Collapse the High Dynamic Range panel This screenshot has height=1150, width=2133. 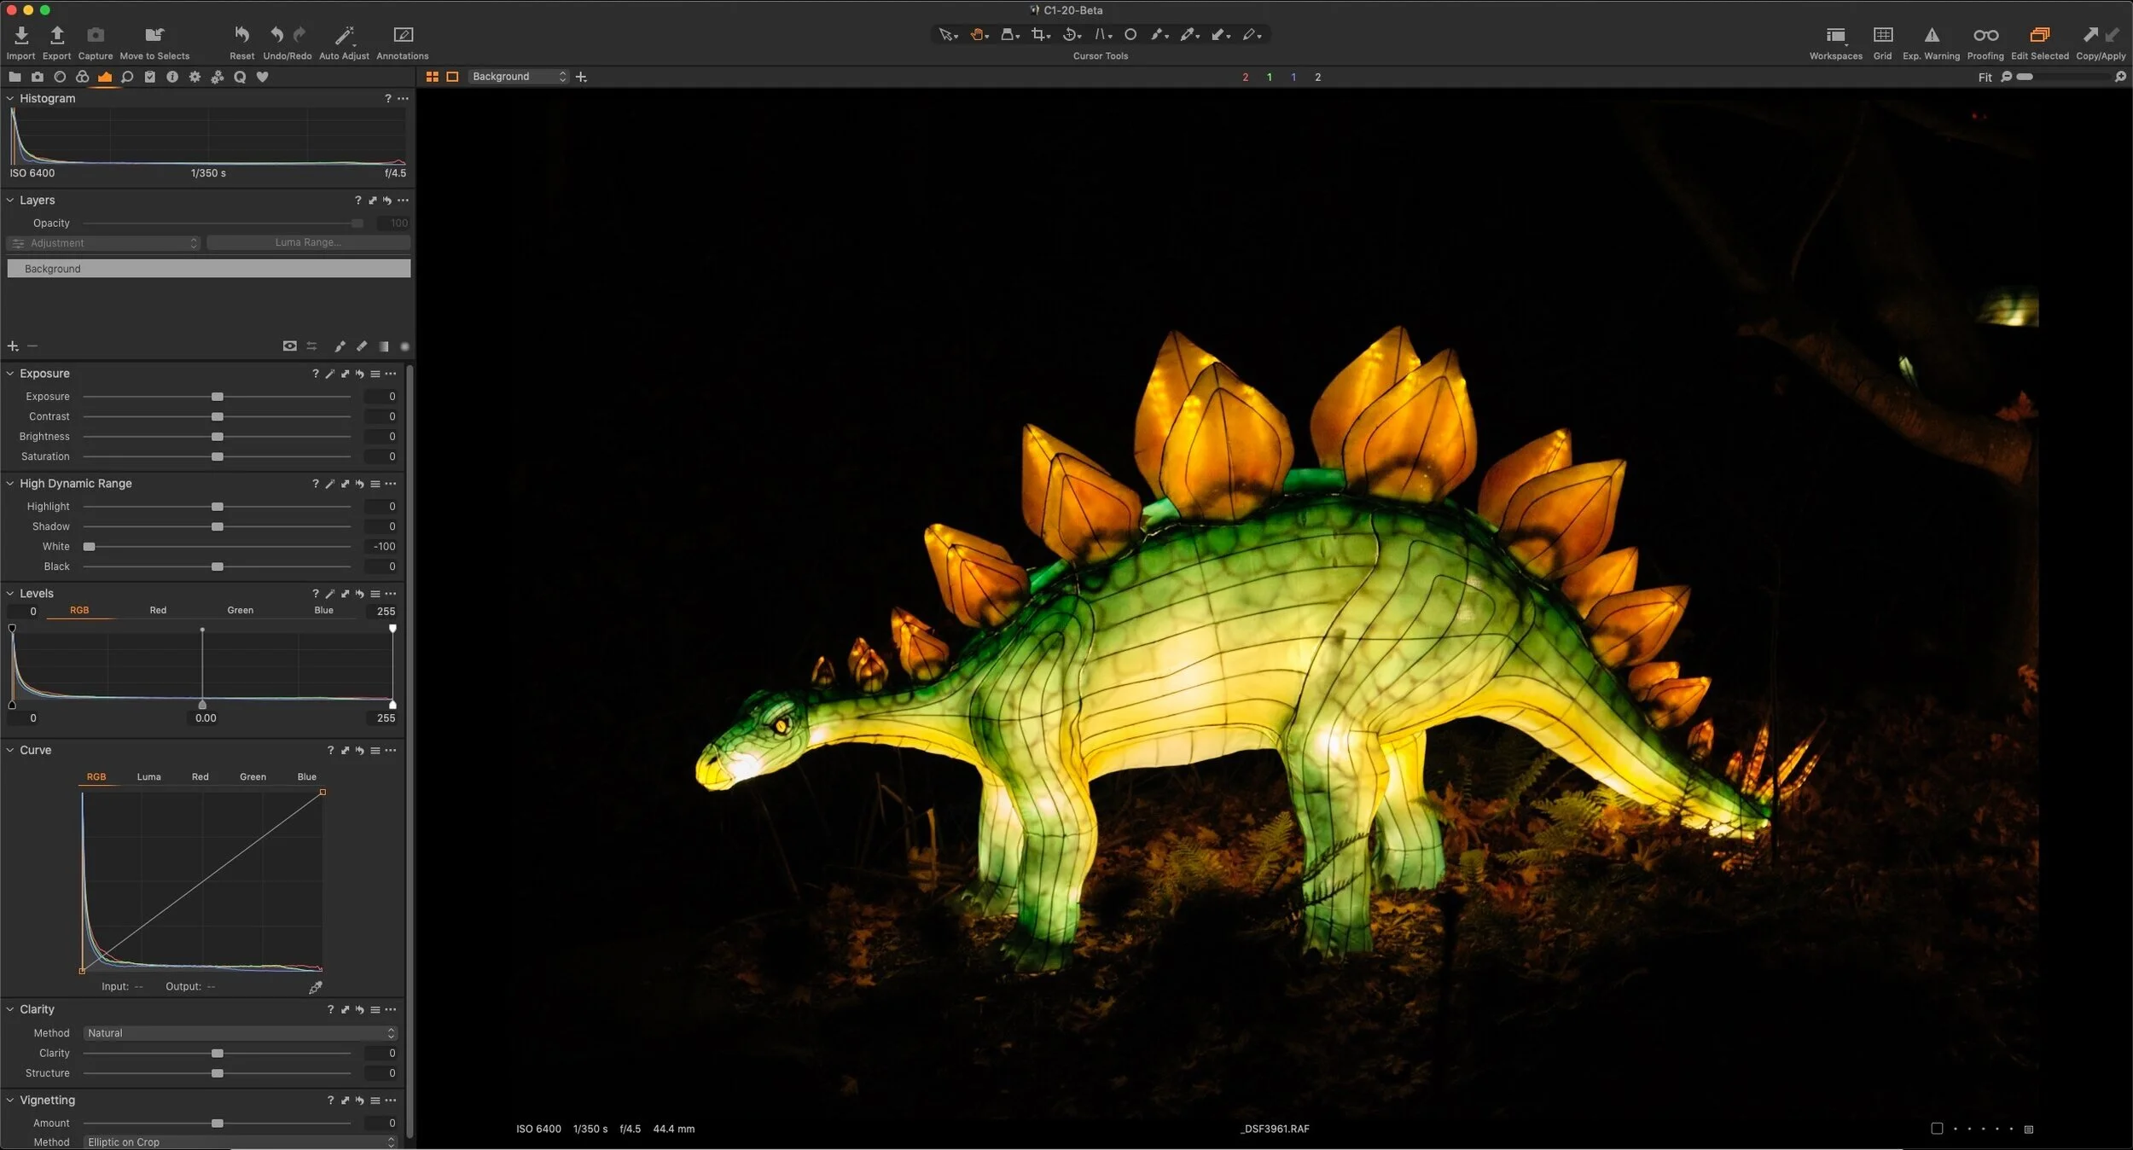point(10,484)
